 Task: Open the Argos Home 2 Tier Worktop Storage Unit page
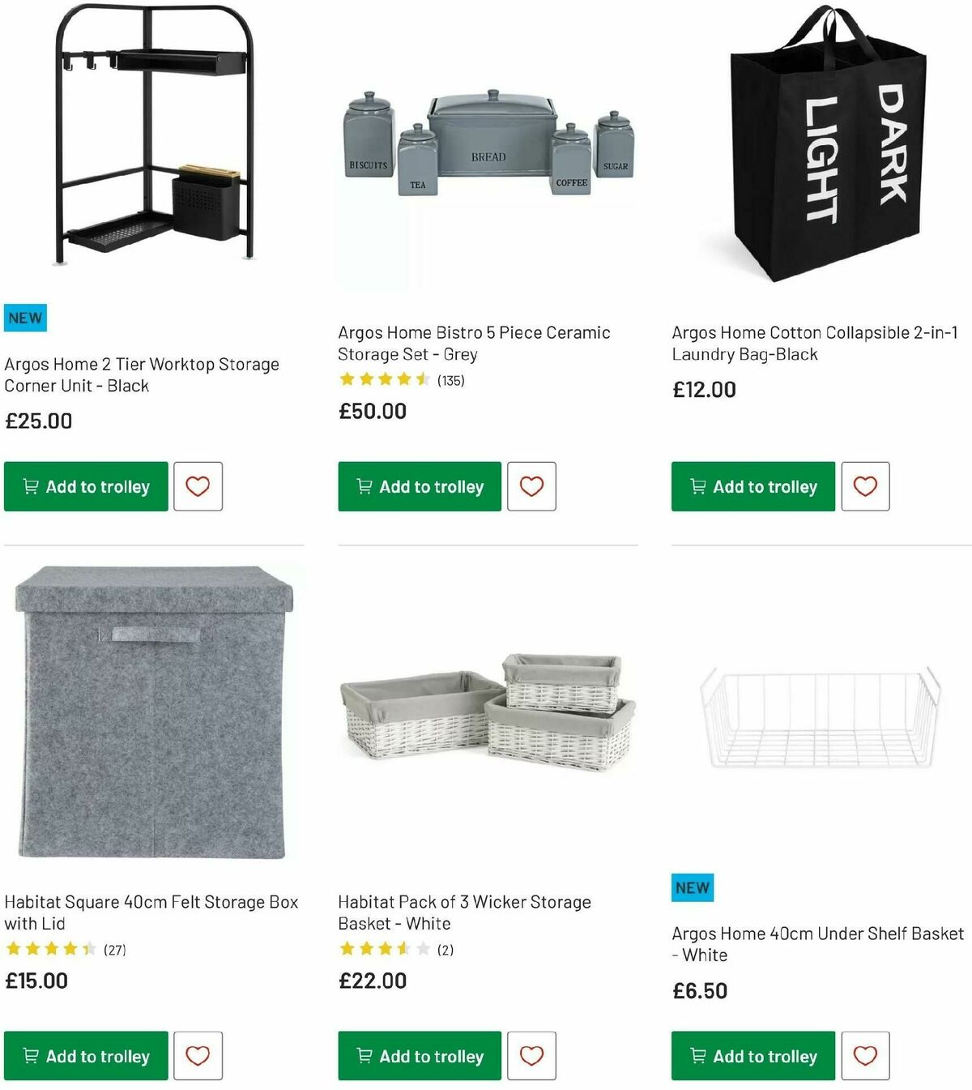142,375
